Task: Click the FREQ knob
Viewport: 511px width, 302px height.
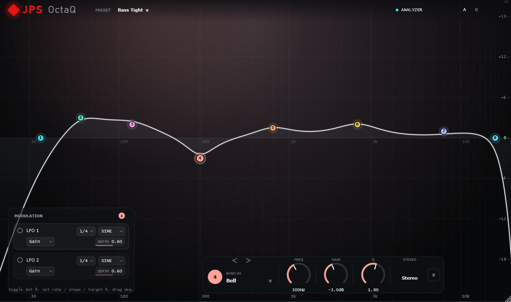Action: pos(299,274)
